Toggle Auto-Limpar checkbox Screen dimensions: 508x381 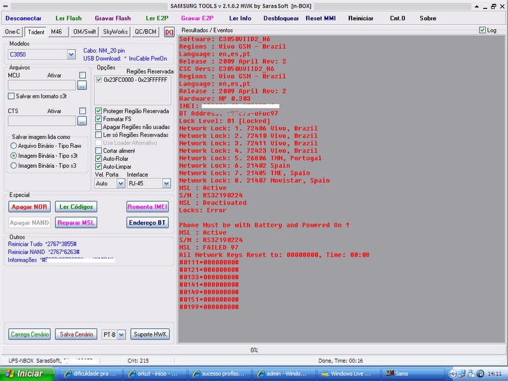(98, 166)
